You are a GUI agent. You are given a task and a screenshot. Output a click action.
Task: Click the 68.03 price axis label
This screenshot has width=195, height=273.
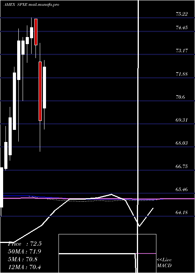[x=182, y=143]
